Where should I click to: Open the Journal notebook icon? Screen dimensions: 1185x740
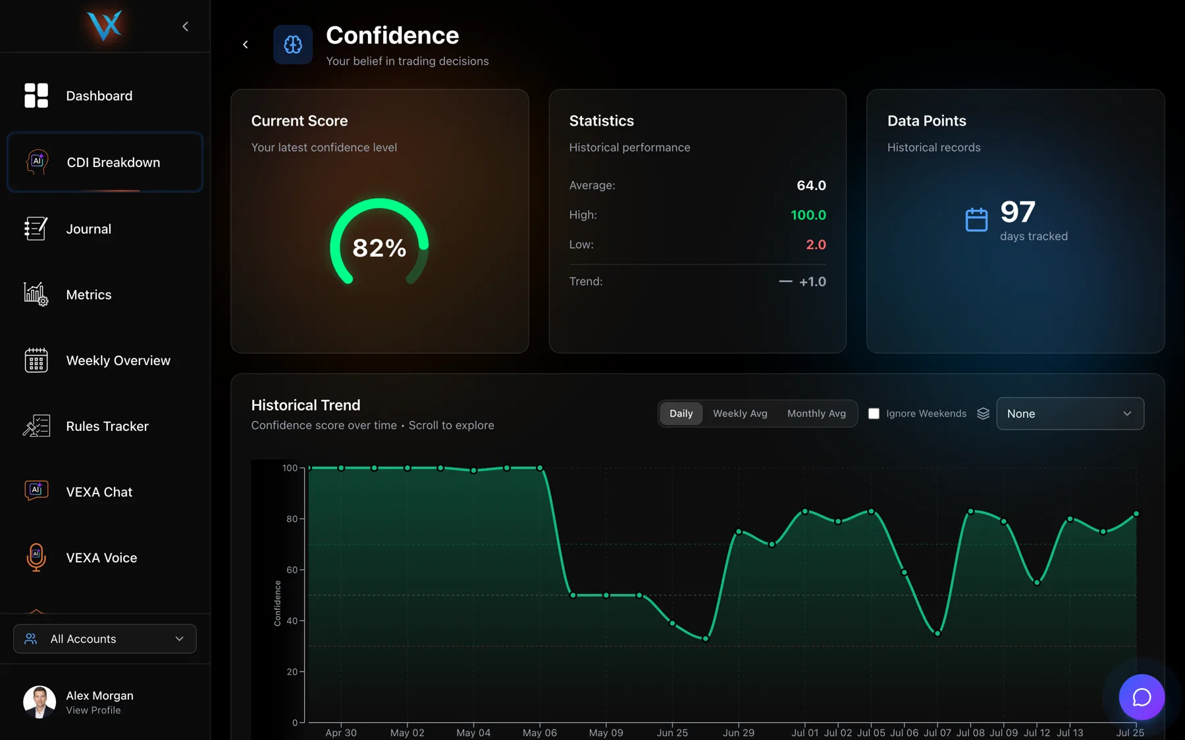[x=36, y=228]
